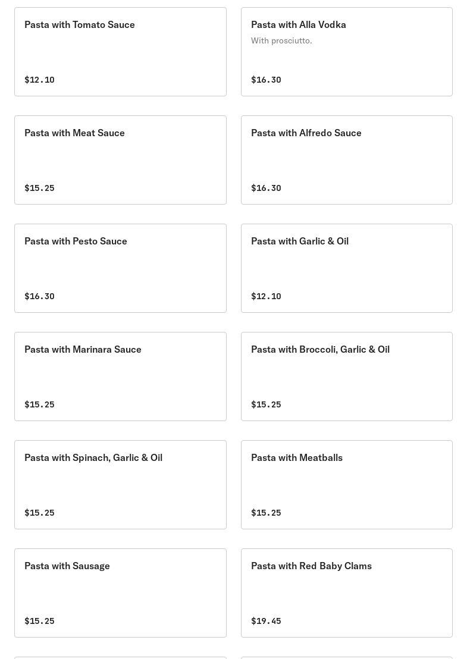Viewport: 467px width, 659px height.
Task: Click the $15.25 price under Marinara Sauce
Action: coord(39,404)
